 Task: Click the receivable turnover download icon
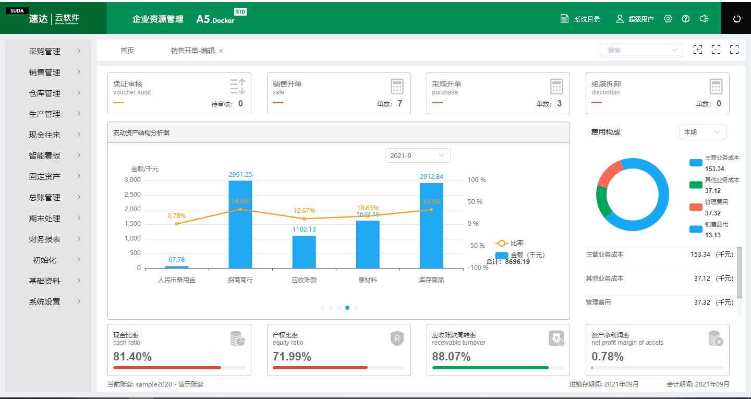pos(556,338)
